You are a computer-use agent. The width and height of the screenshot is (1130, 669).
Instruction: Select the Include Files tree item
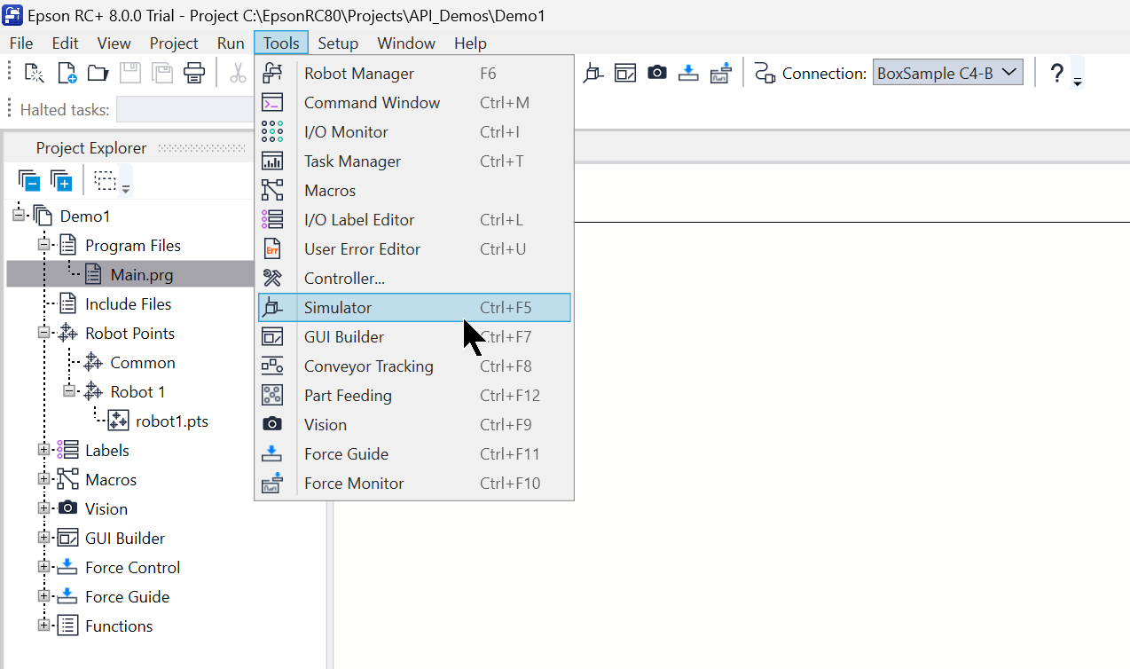[128, 303]
